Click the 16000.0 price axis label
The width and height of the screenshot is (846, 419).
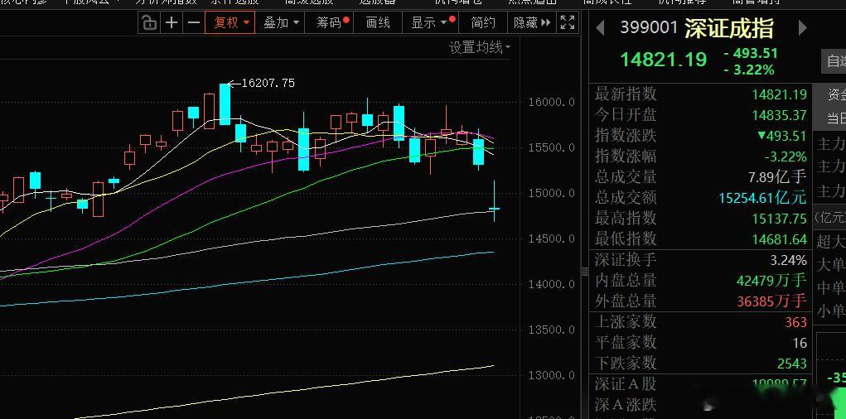point(550,102)
